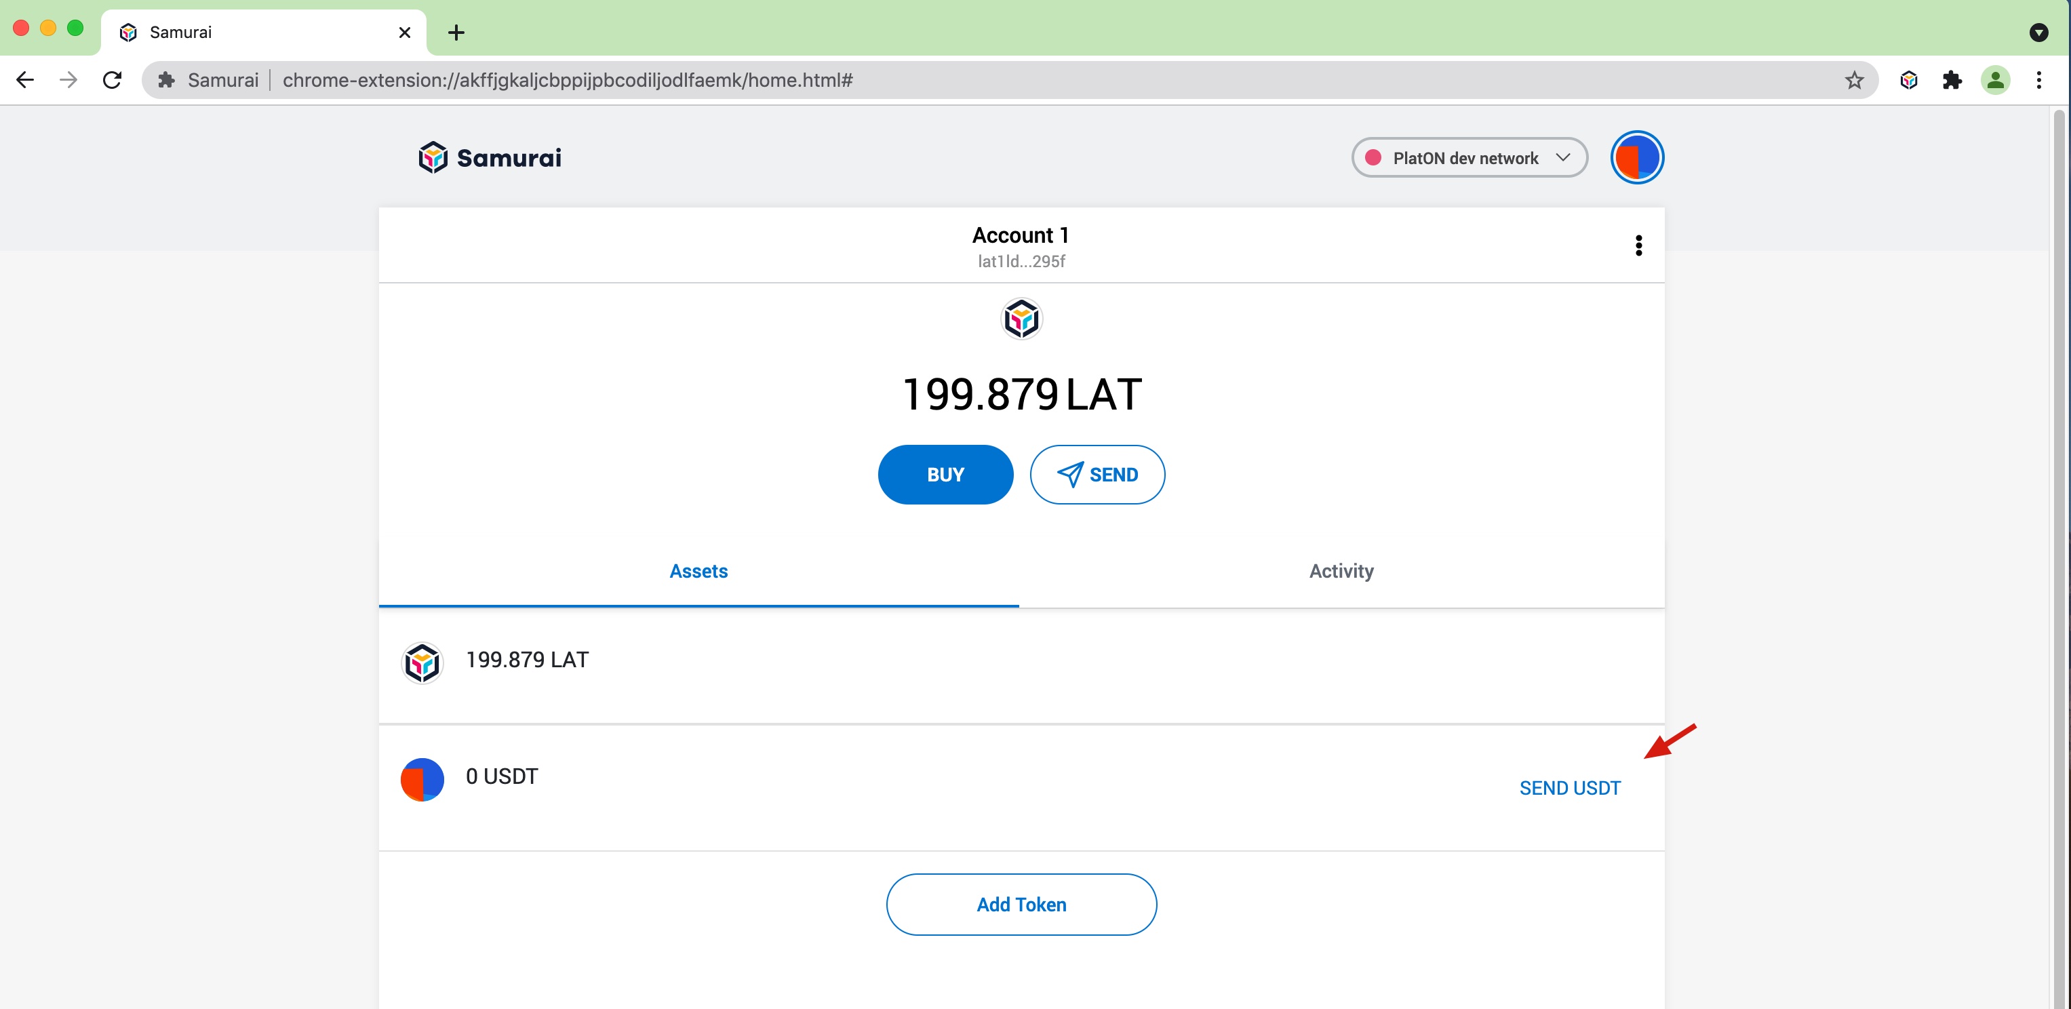Bookmark this page with the star icon

point(1854,79)
